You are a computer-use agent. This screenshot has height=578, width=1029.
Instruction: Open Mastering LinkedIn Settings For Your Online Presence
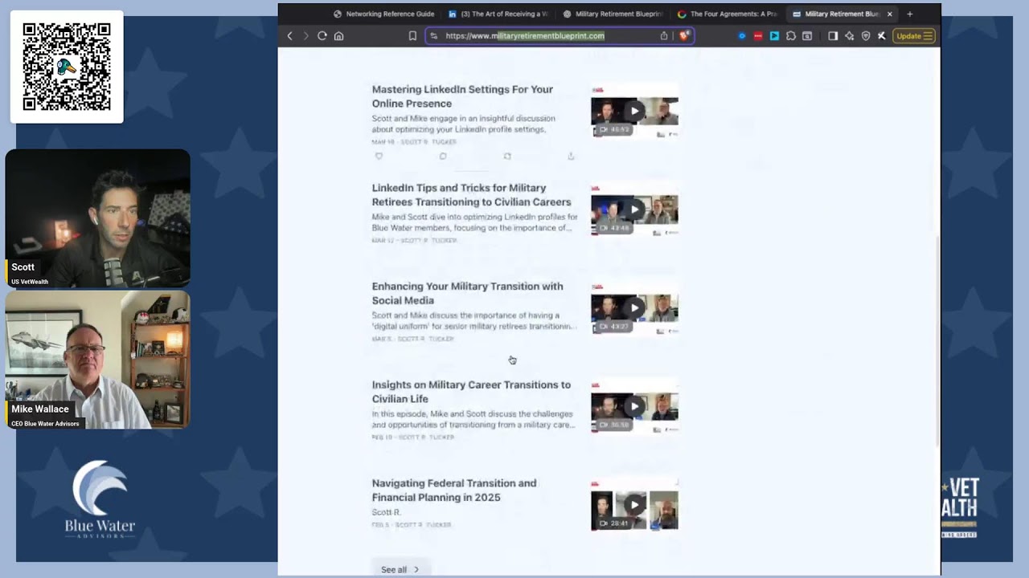[x=462, y=96]
